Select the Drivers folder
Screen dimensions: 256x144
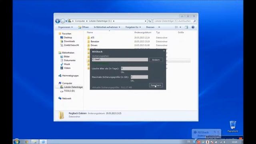coord(92,45)
